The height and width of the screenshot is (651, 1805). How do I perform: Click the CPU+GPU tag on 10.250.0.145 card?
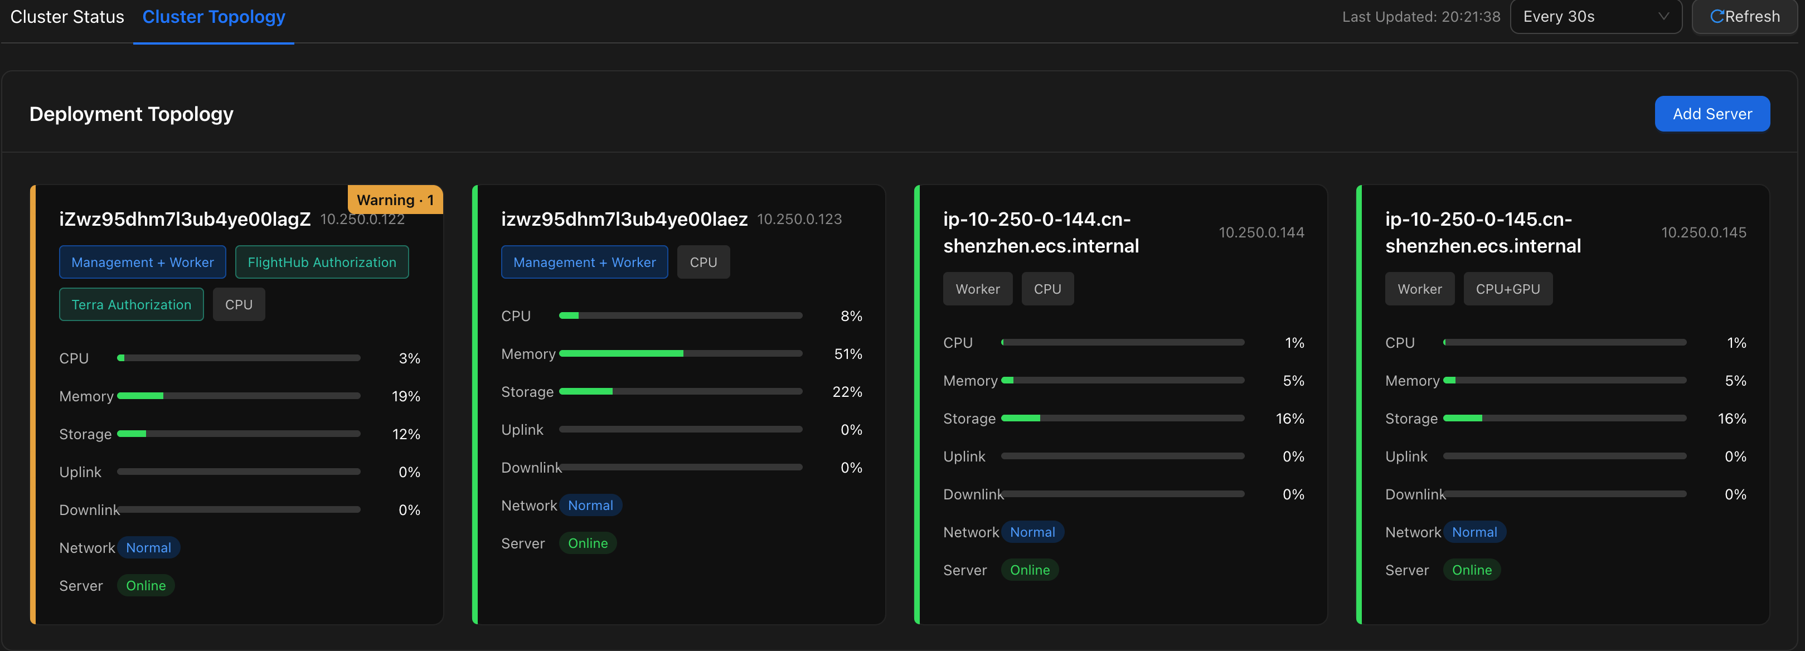(x=1507, y=289)
